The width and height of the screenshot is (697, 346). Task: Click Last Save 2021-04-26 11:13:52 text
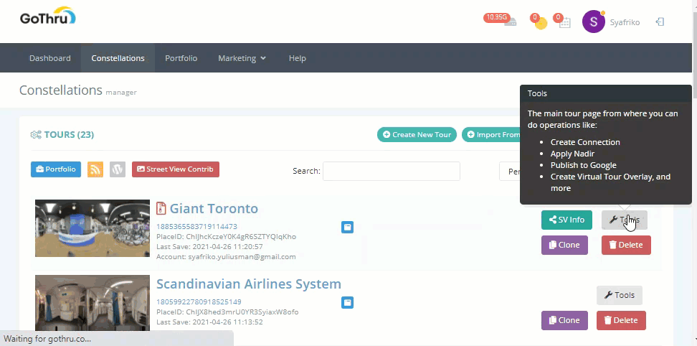pos(209,322)
